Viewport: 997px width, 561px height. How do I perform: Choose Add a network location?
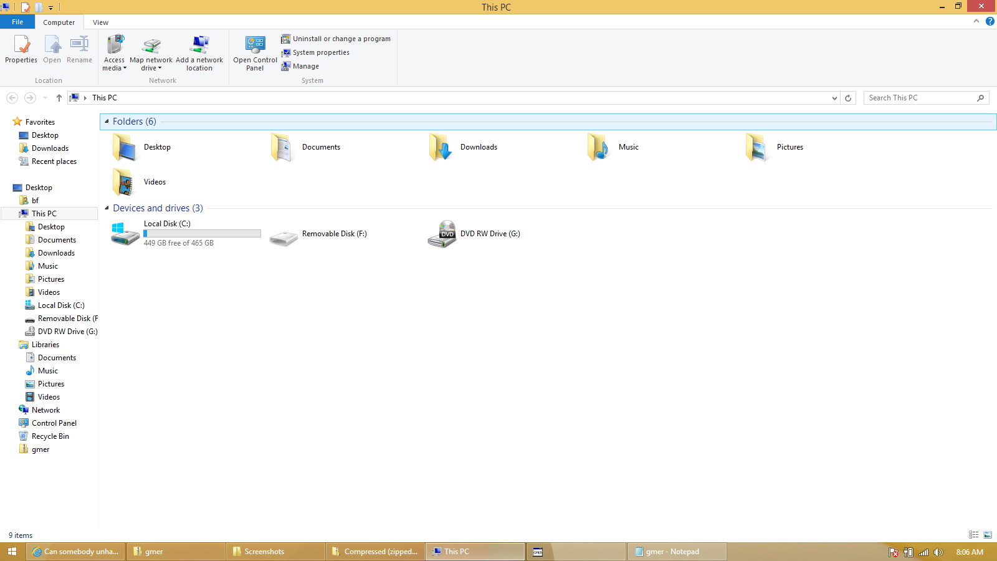[199, 54]
